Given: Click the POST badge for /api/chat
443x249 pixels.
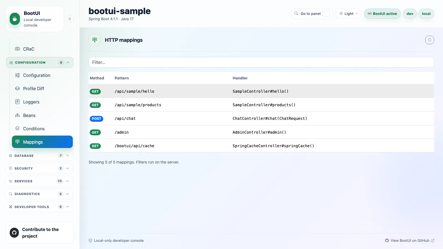Looking at the screenshot, I should click(96, 119).
